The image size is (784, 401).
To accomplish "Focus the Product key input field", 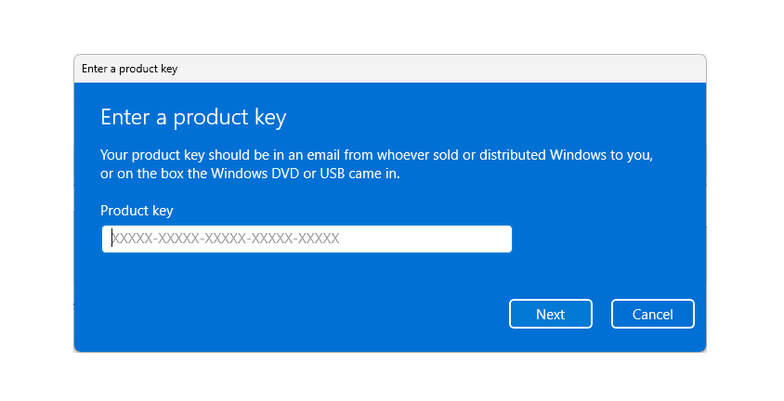I will click(307, 239).
